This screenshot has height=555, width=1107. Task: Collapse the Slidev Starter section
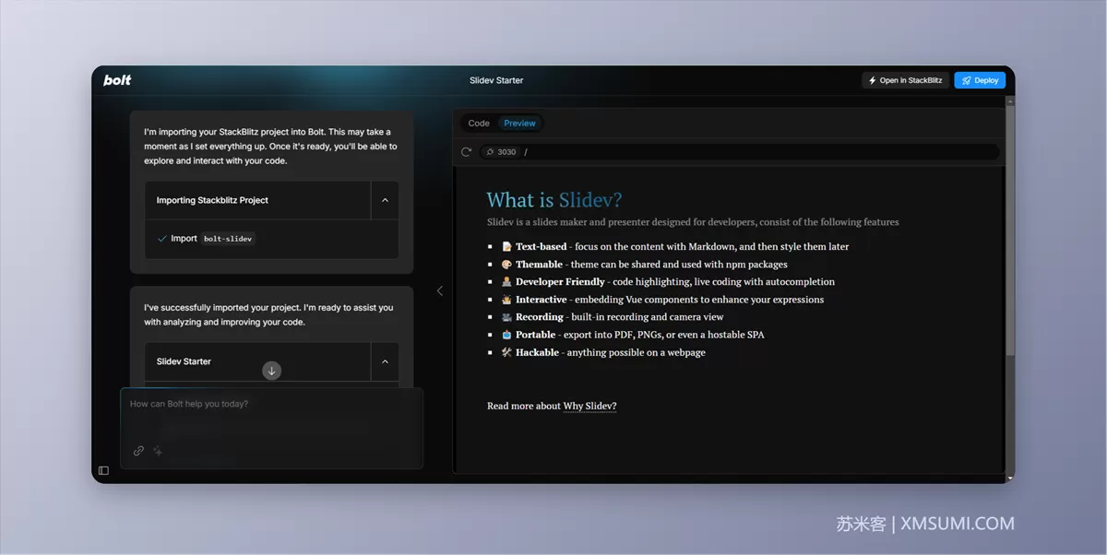[385, 361]
